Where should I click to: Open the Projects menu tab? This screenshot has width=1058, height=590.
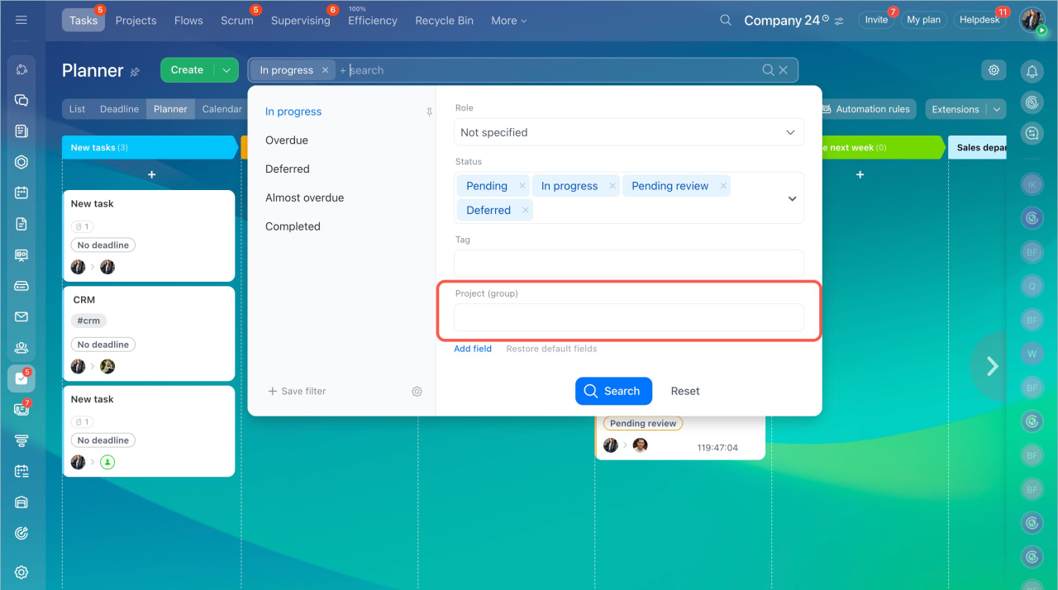point(136,21)
